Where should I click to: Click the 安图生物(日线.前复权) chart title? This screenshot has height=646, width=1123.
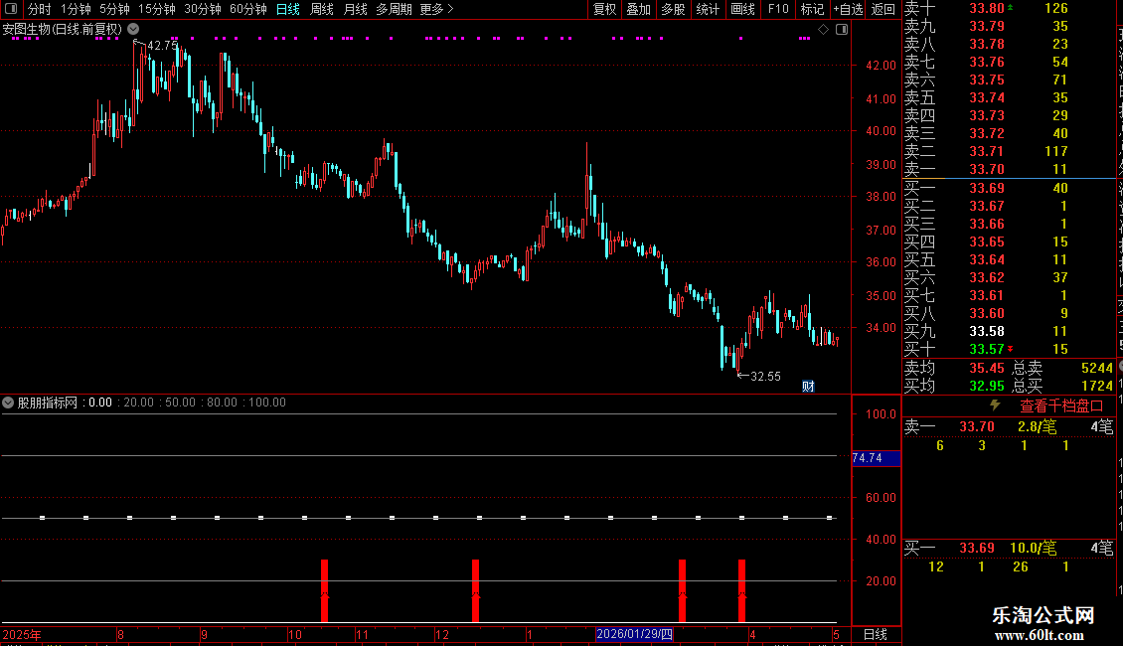tap(63, 30)
